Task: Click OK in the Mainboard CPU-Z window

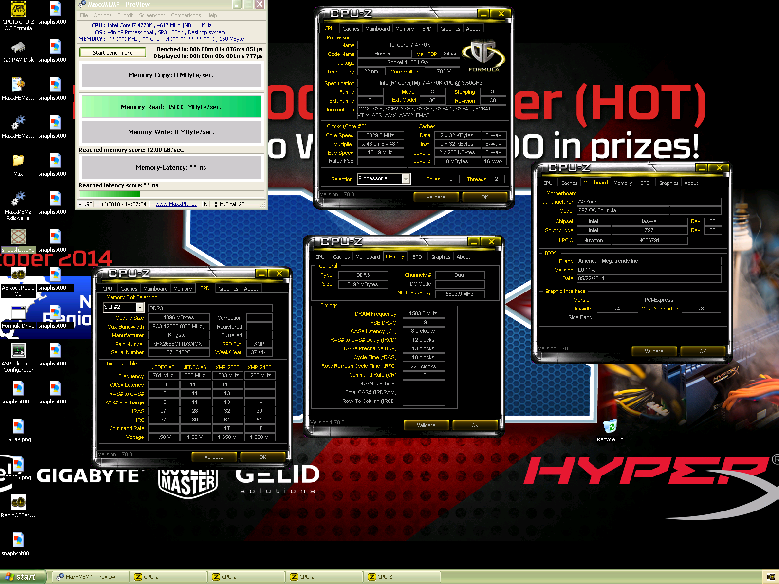Action: tap(703, 351)
